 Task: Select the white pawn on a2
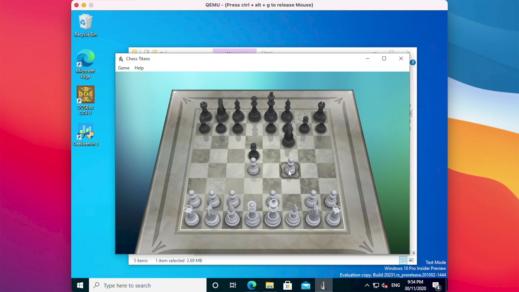pyautogui.click(x=193, y=199)
